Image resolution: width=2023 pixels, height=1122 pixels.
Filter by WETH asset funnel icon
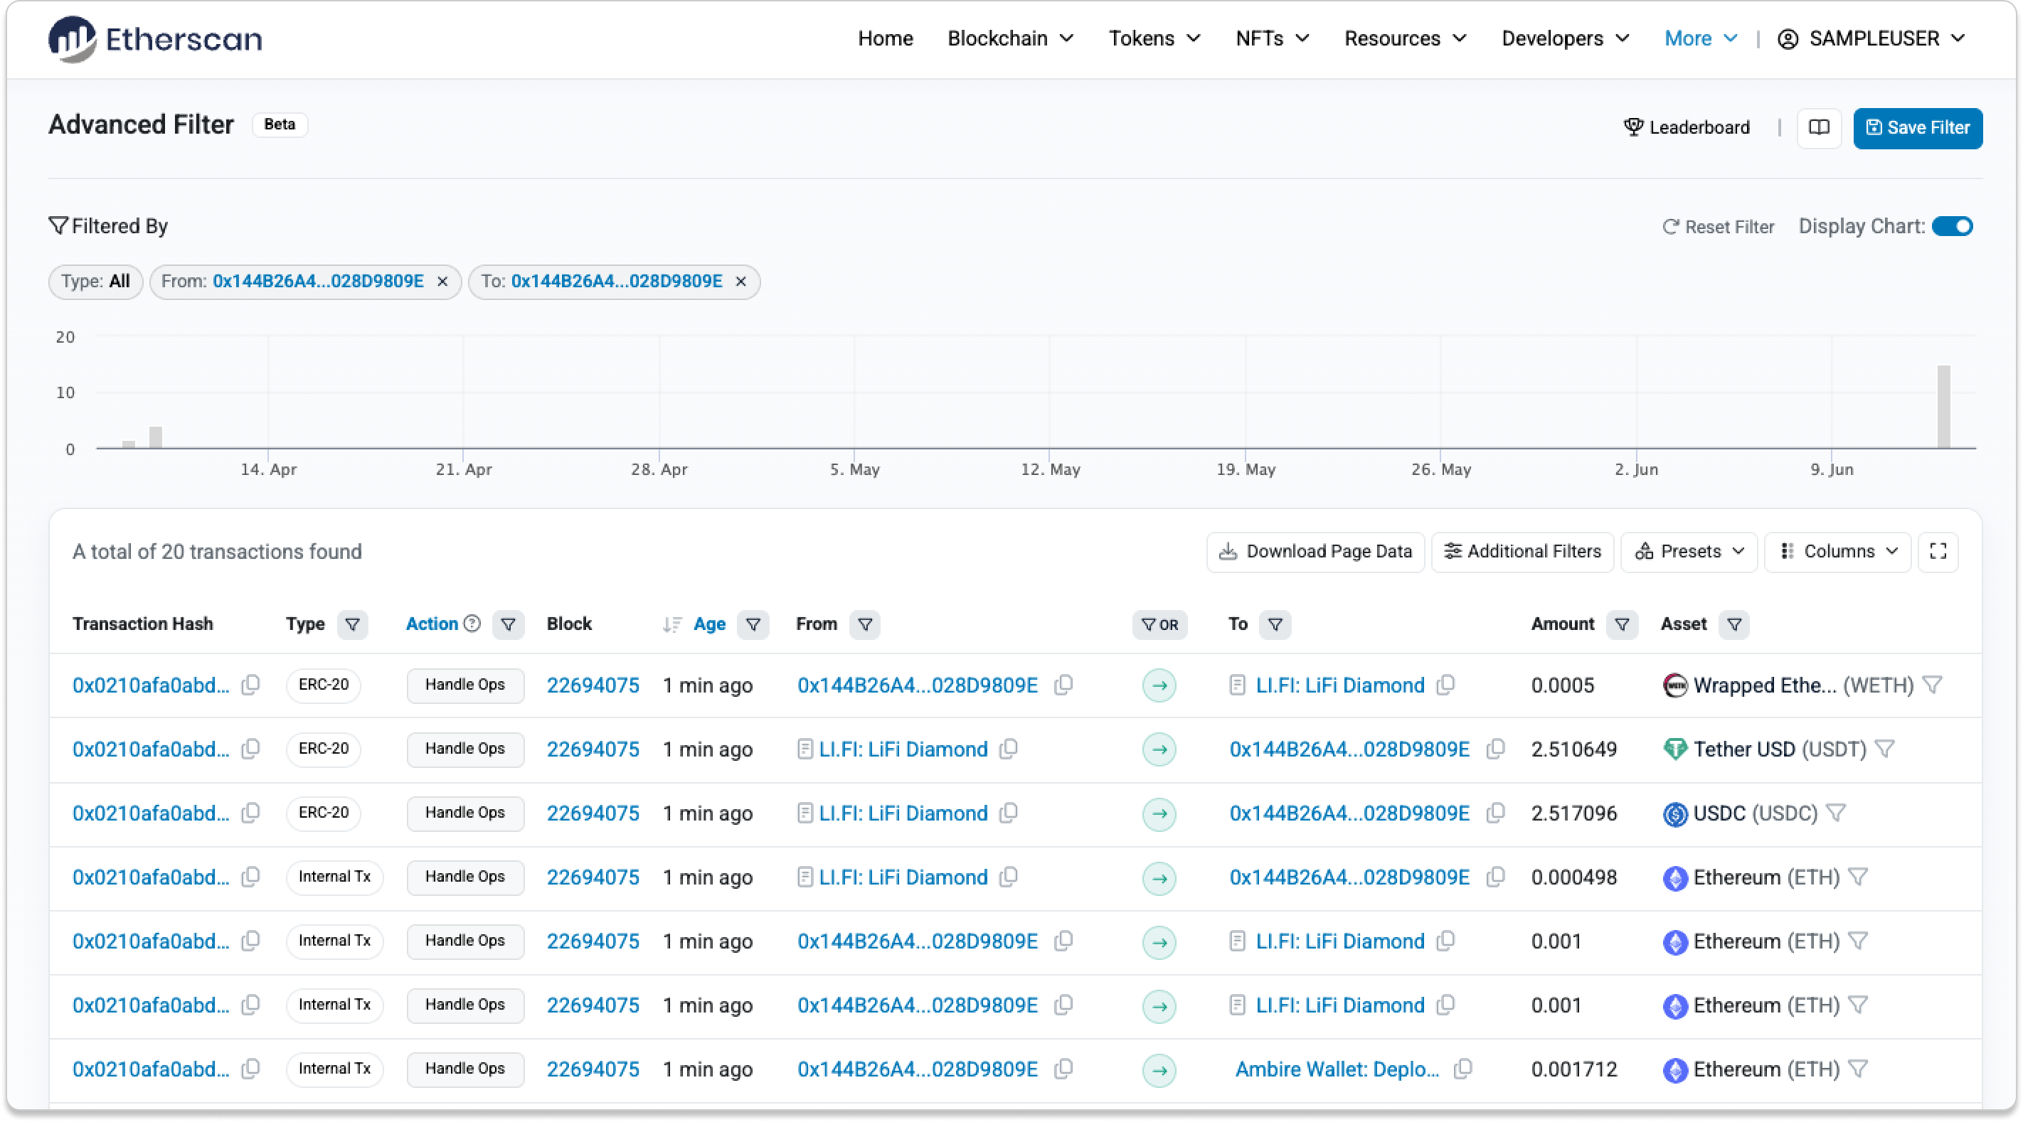point(1933,685)
